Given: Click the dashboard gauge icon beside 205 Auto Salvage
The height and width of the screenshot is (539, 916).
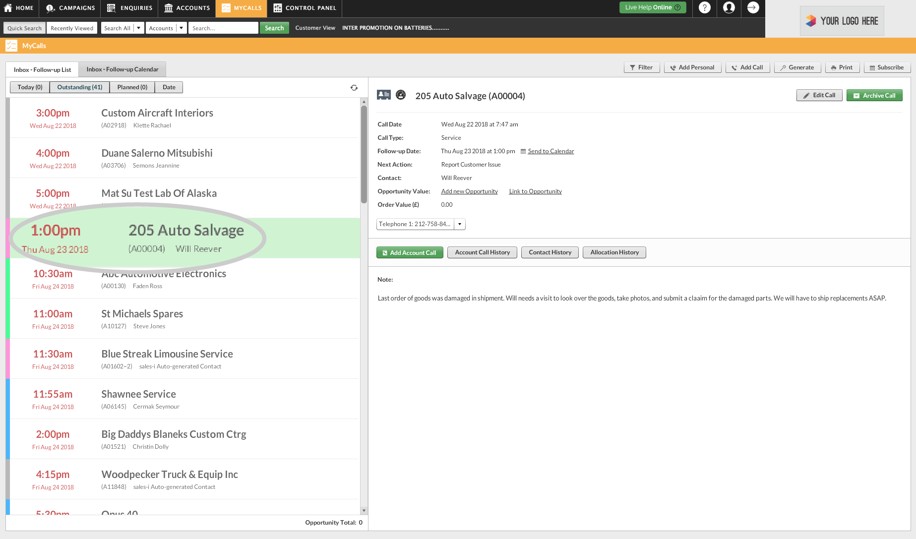Looking at the screenshot, I should [401, 95].
